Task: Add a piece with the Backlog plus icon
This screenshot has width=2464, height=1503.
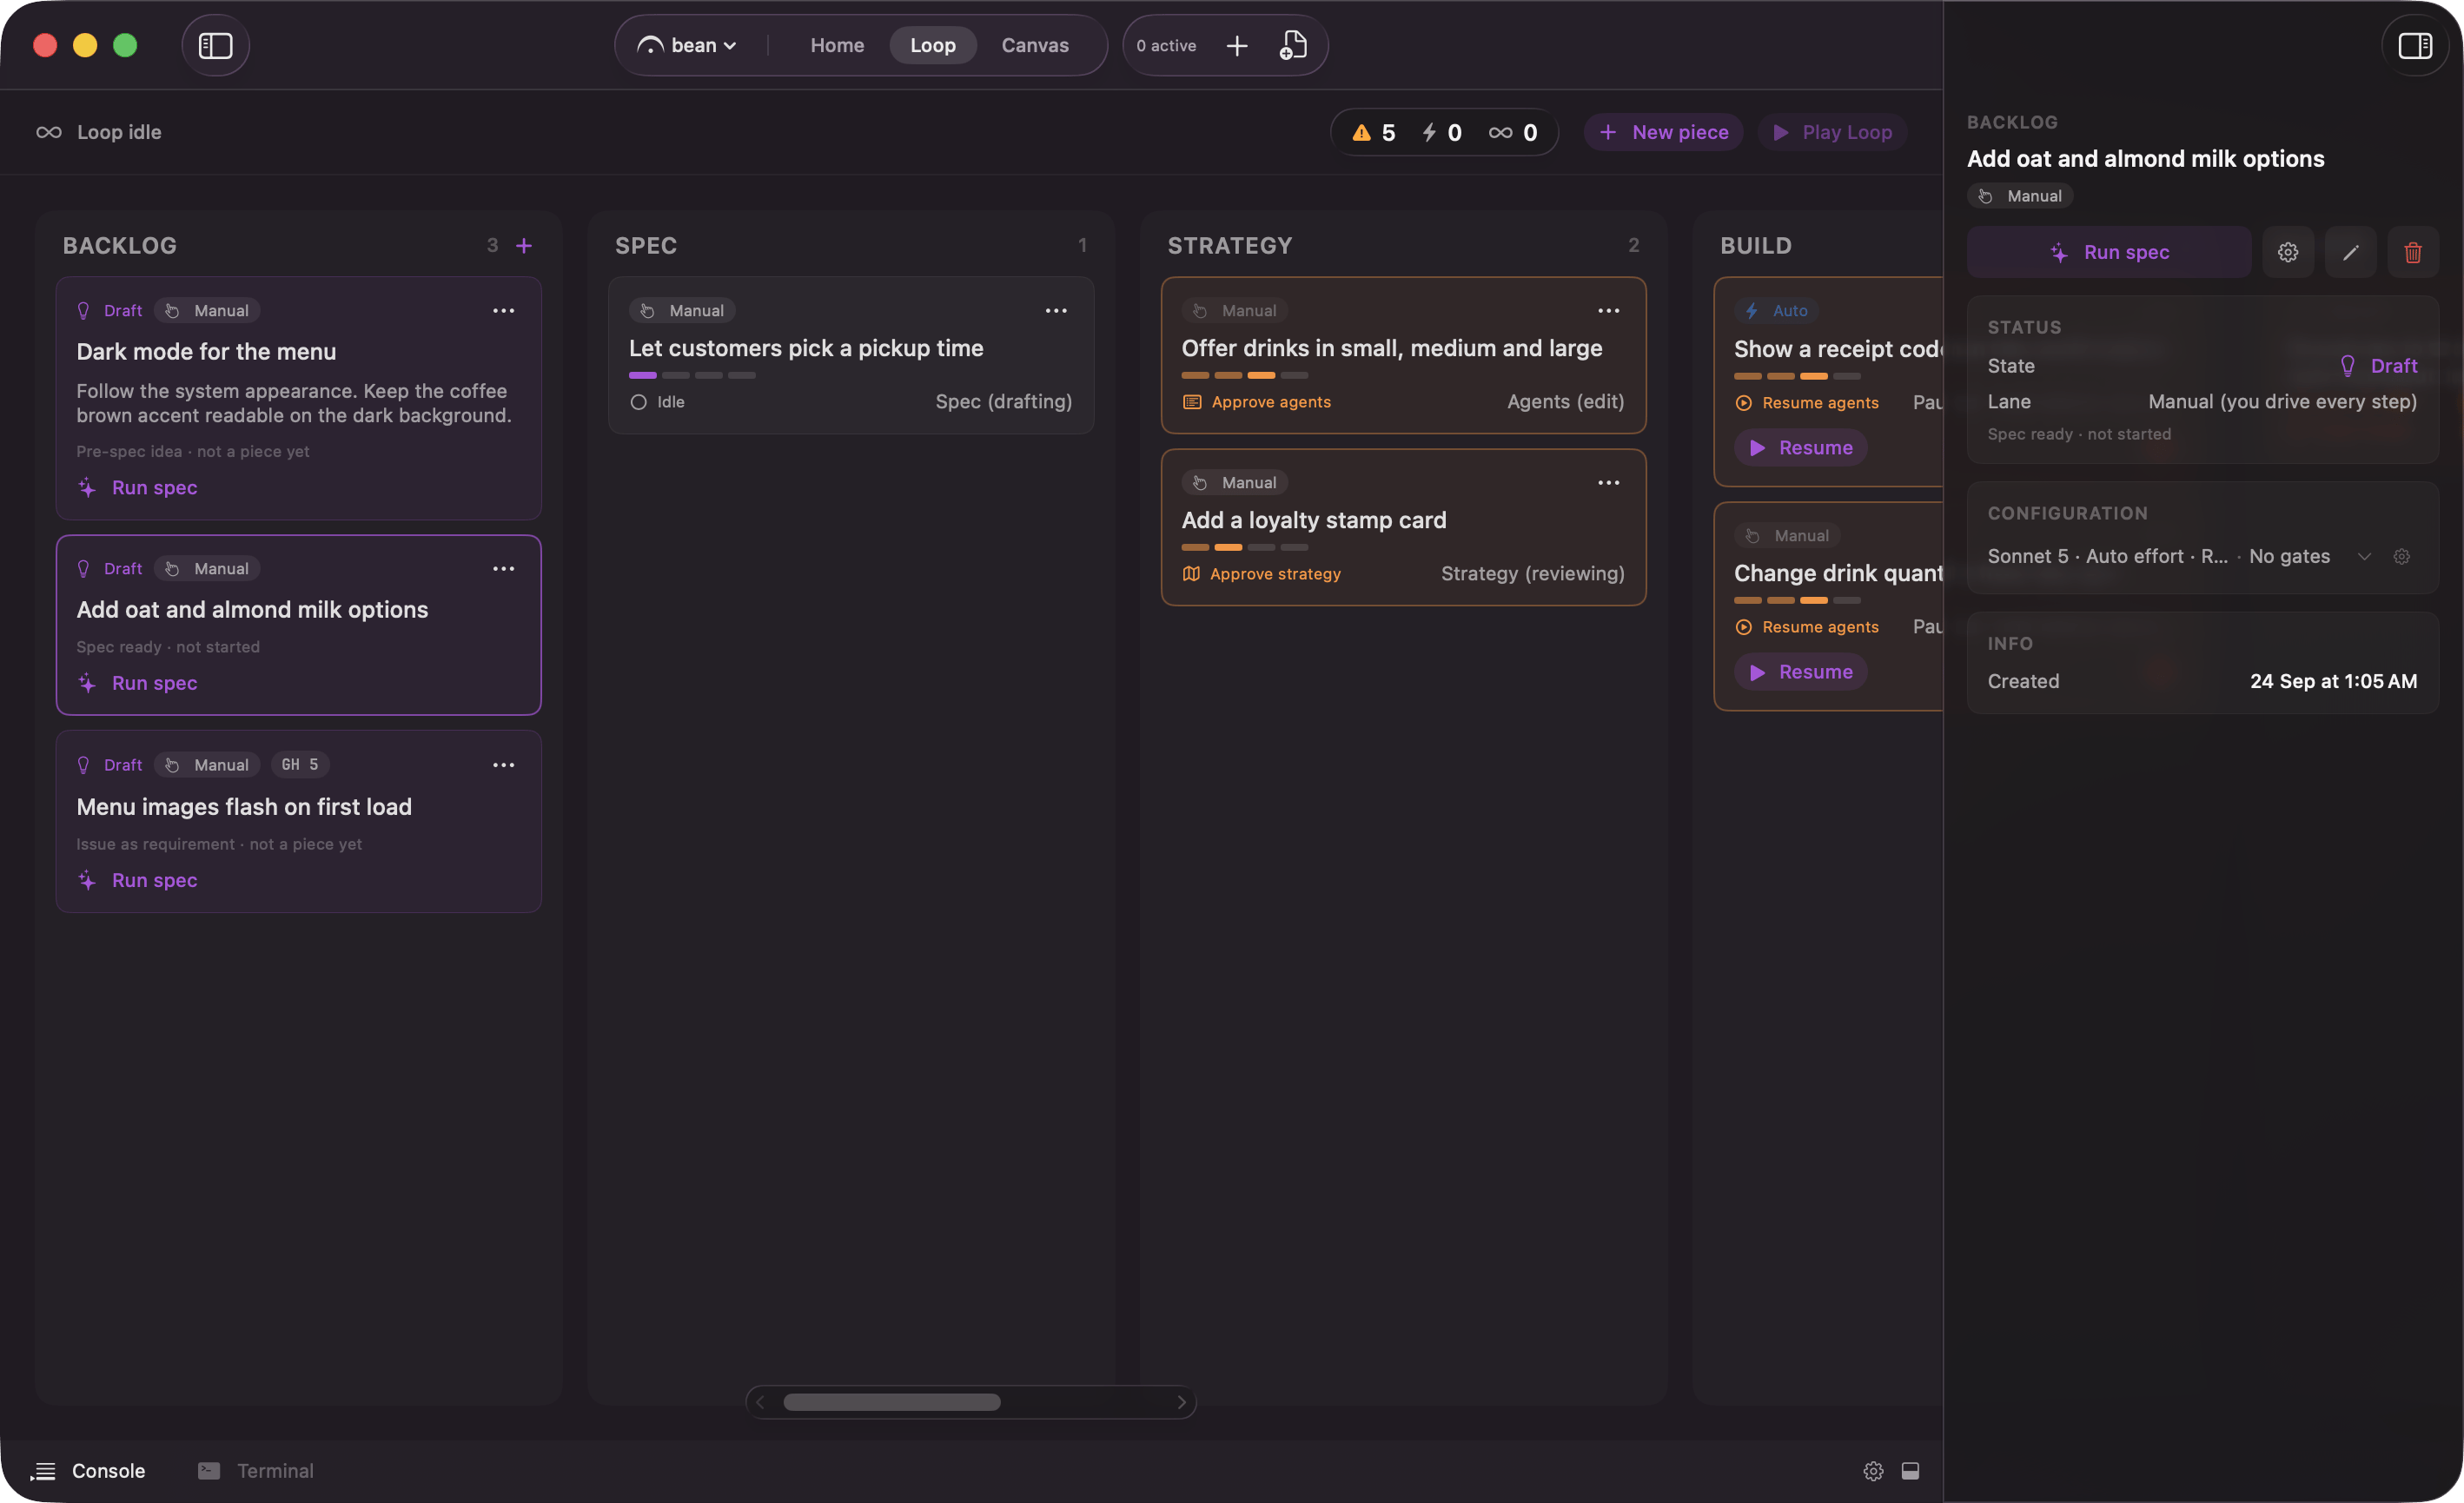Action: point(524,245)
